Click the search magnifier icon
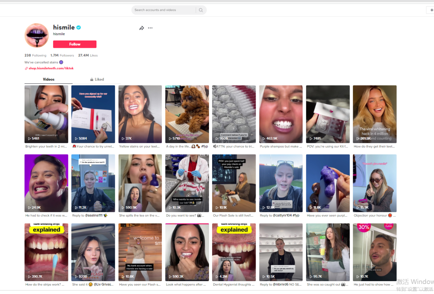434x294 pixels. 201,10
